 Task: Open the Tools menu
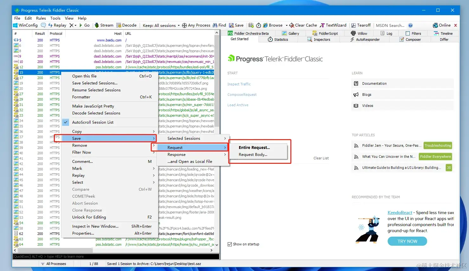(55, 18)
